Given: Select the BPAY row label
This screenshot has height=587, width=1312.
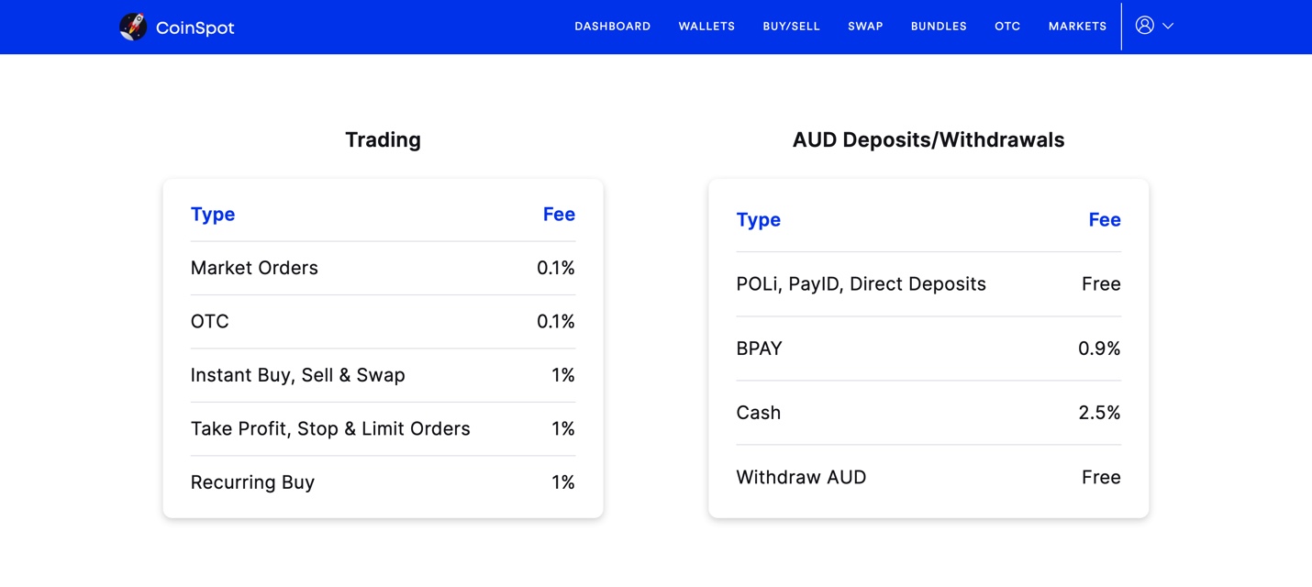Looking at the screenshot, I should [759, 349].
